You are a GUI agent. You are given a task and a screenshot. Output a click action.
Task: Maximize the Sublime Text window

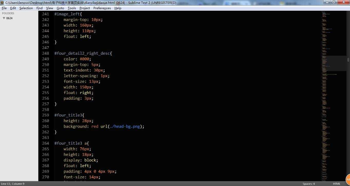[x=333, y=2]
